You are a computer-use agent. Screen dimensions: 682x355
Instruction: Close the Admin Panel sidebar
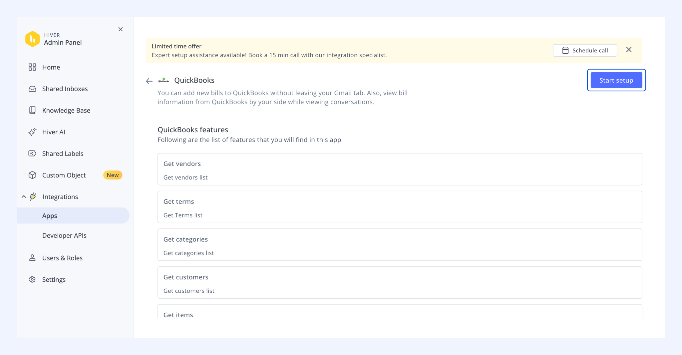121,29
